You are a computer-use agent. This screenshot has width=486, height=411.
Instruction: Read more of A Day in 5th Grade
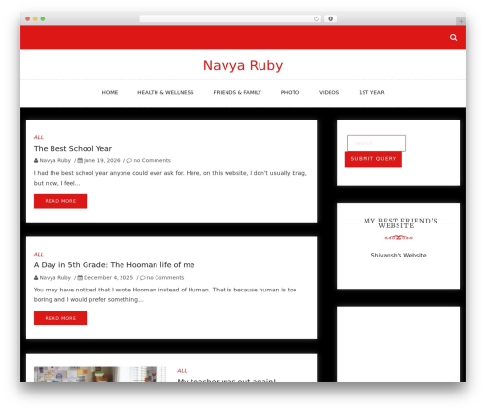click(60, 318)
